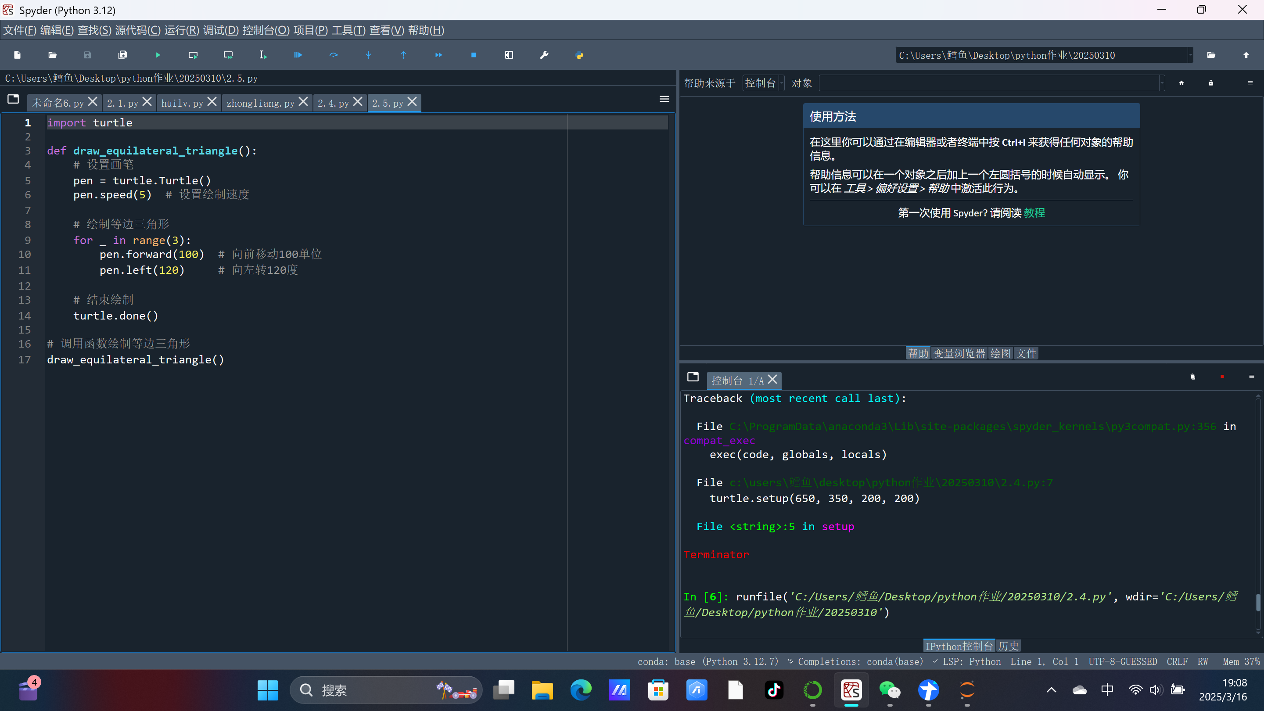Click the Stop debugging square icon
1264x711 pixels.
474,55
